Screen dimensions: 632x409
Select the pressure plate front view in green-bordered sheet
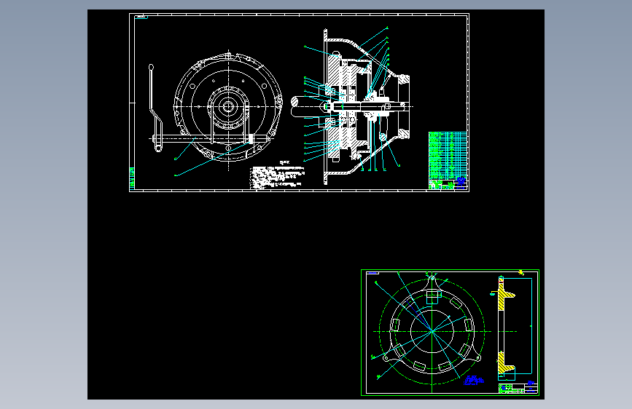(x=432, y=331)
